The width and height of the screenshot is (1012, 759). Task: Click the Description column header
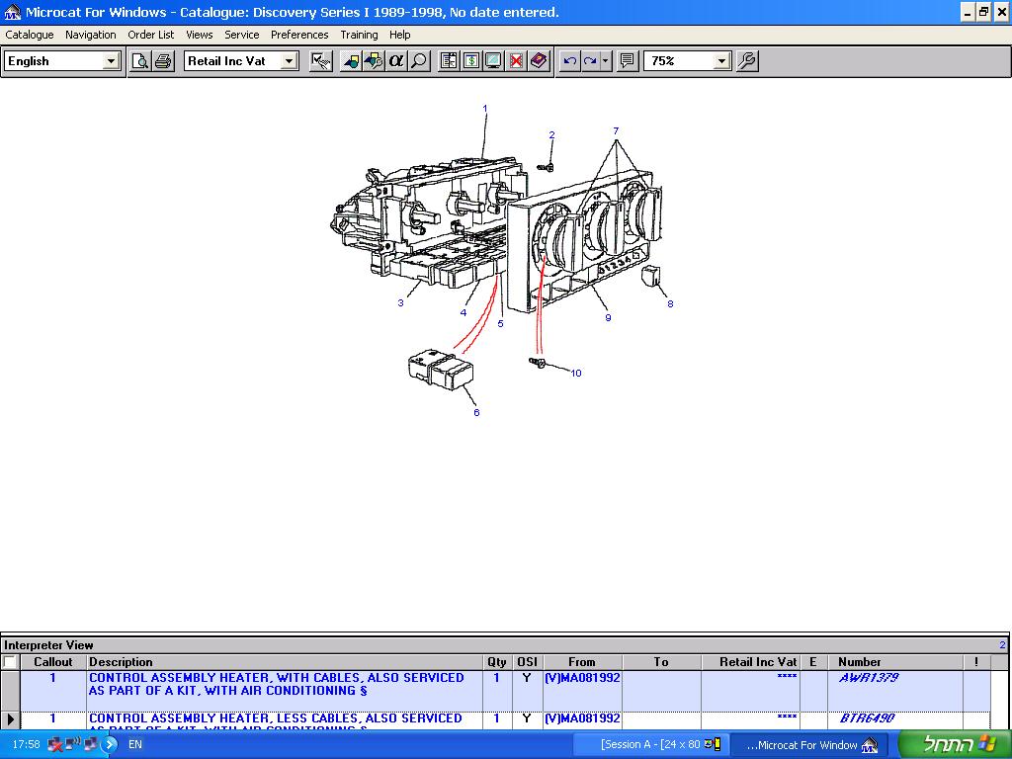click(121, 662)
